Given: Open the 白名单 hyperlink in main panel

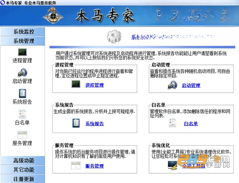Looking at the screenshot, I should (x=191, y=124).
